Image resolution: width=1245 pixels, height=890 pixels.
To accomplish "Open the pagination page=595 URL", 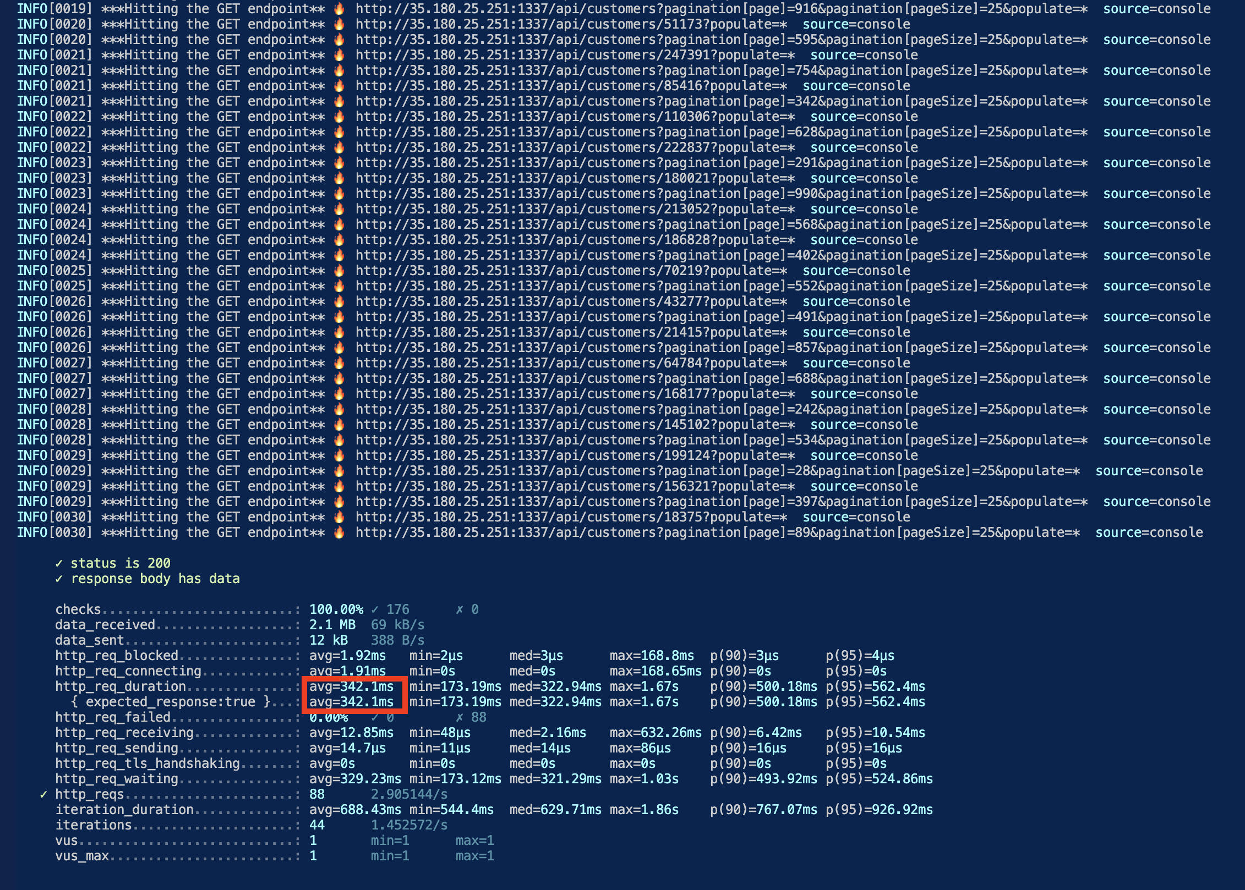I will pyautogui.click(x=721, y=40).
